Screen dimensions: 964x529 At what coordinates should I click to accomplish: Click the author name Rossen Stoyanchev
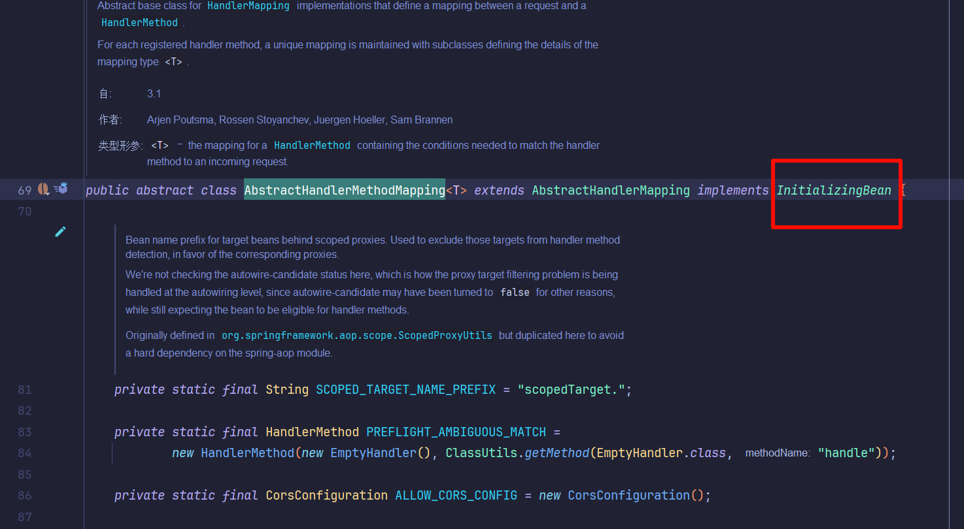264,120
